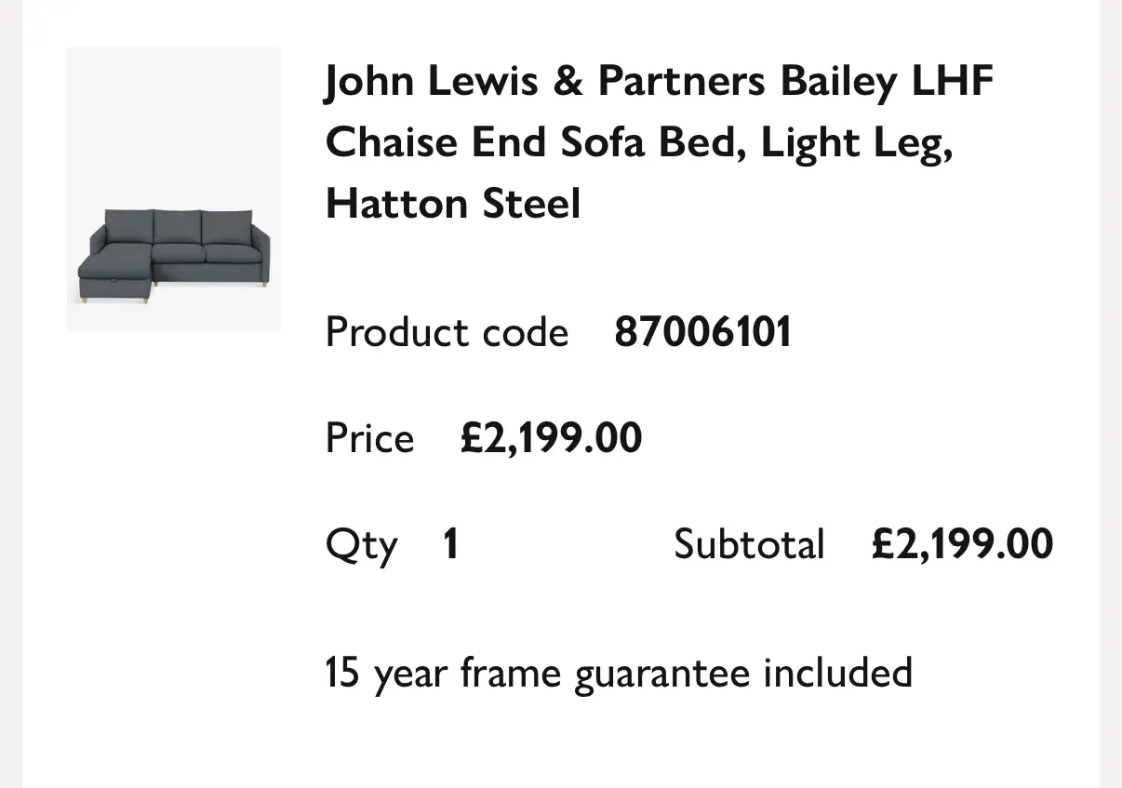Open the grey sofa product thumbnail
This screenshot has height=788, width=1122.
pos(174,189)
